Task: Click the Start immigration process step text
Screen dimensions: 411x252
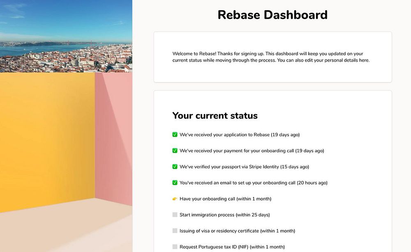Action: 224,215
